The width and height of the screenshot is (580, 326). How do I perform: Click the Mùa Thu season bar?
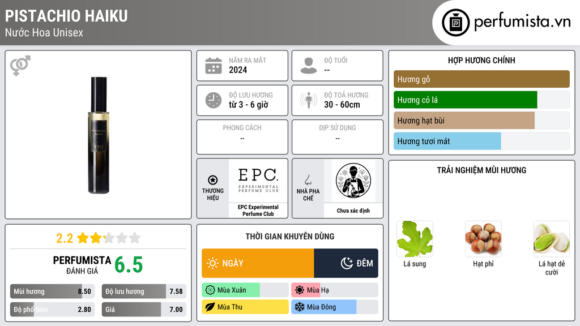click(245, 307)
